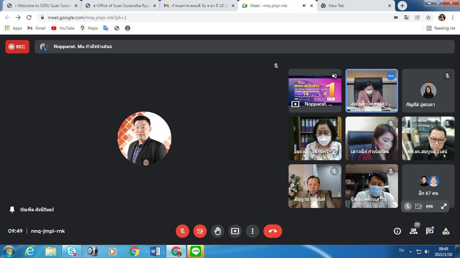Image resolution: width=460 pixels, height=258 pixels.
Task: Open more options three-dot menu
Action: tap(253, 231)
